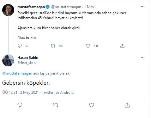Retweet Hasan Şahin's reply tweet

[56, 105]
